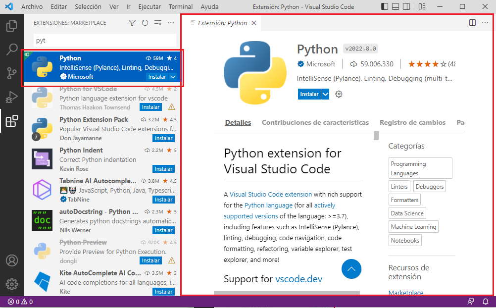496x308 pixels.
Task: Toggle primary side bar layout icon
Action: point(384,6)
